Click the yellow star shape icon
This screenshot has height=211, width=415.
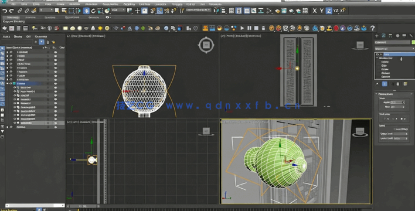coord(100,28)
